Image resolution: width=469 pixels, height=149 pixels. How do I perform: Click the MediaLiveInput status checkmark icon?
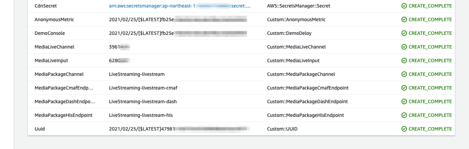tap(404, 60)
